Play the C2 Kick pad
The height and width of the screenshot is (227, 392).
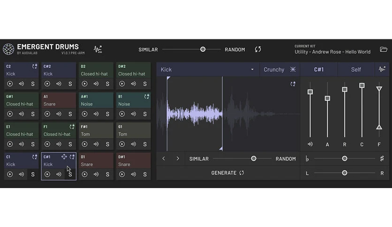coord(10,84)
